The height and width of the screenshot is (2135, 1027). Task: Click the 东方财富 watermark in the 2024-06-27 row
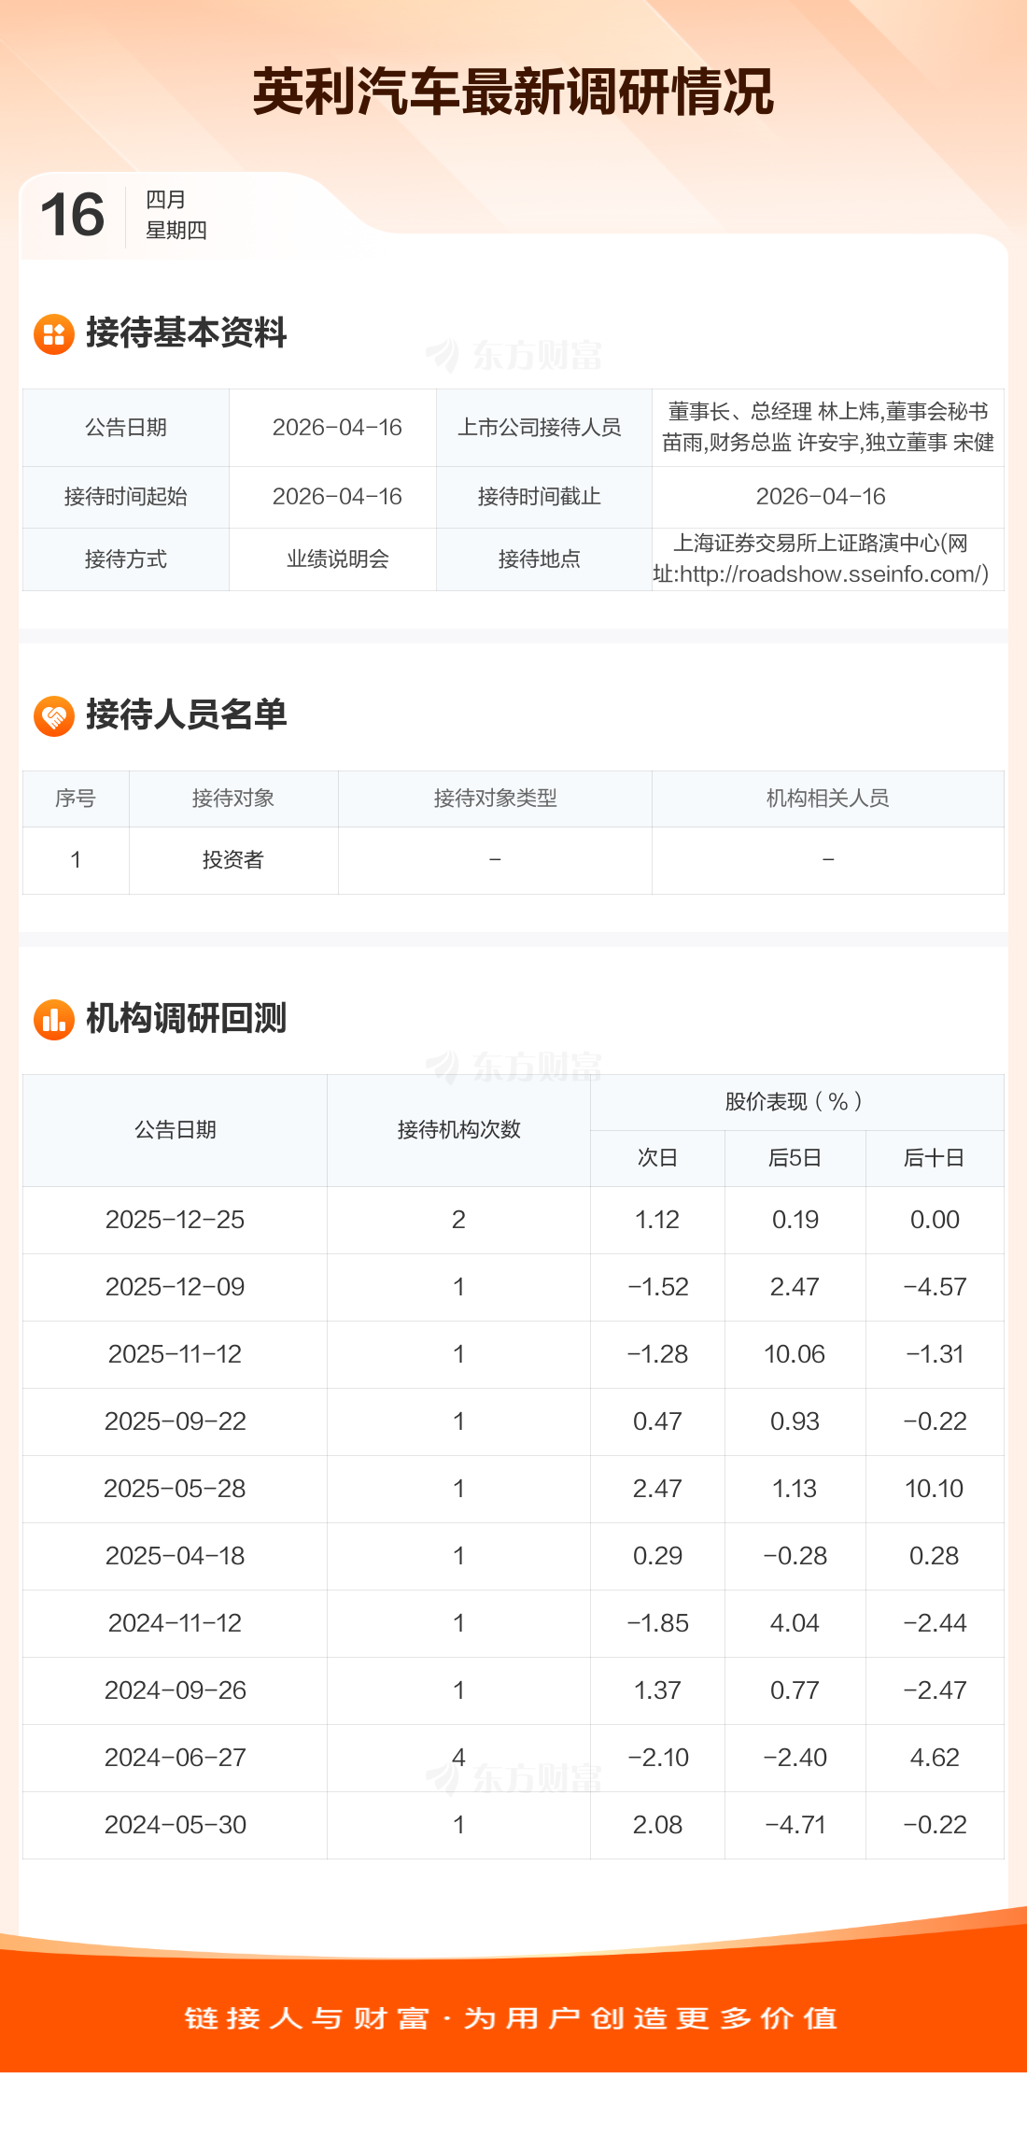coord(514,1778)
